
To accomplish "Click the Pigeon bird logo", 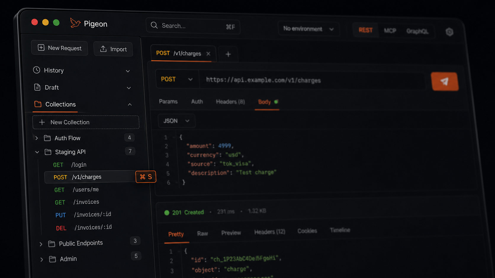I will point(75,23).
